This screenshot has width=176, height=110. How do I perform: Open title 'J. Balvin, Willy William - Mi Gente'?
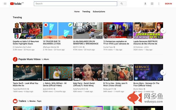click(55, 84)
